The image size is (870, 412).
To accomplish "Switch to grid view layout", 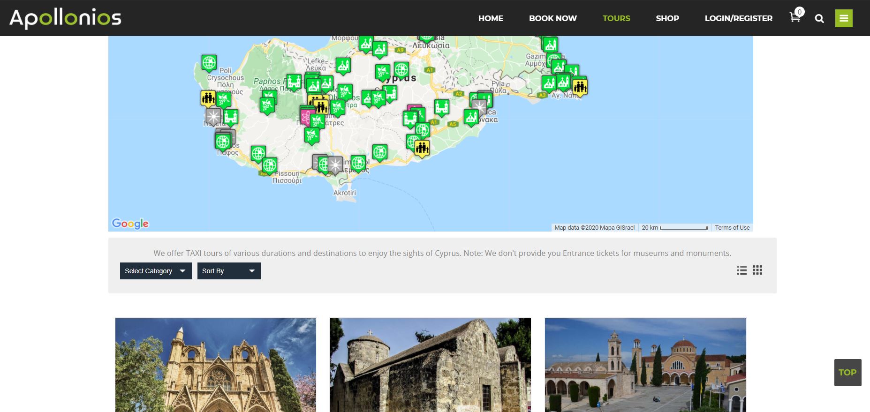I will 757,270.
